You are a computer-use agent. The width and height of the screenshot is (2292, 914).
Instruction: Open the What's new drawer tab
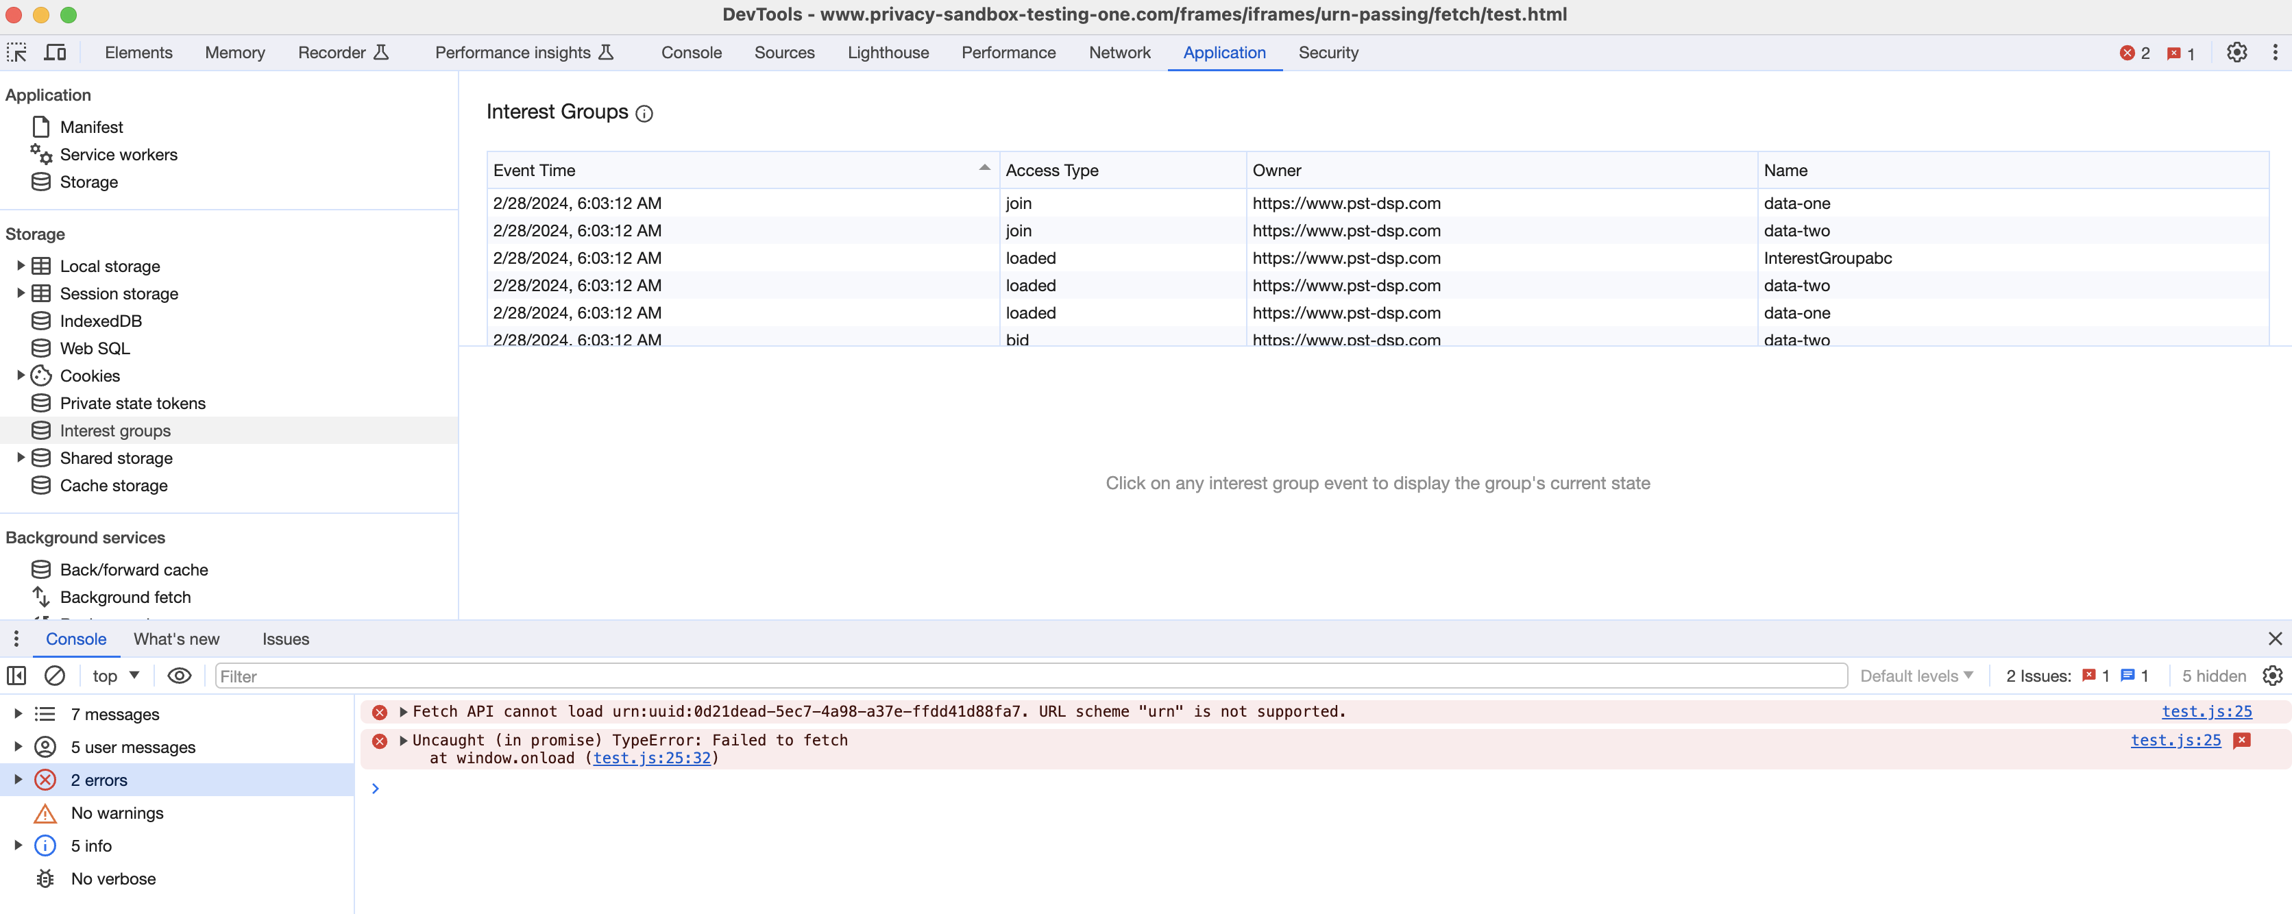176,639
